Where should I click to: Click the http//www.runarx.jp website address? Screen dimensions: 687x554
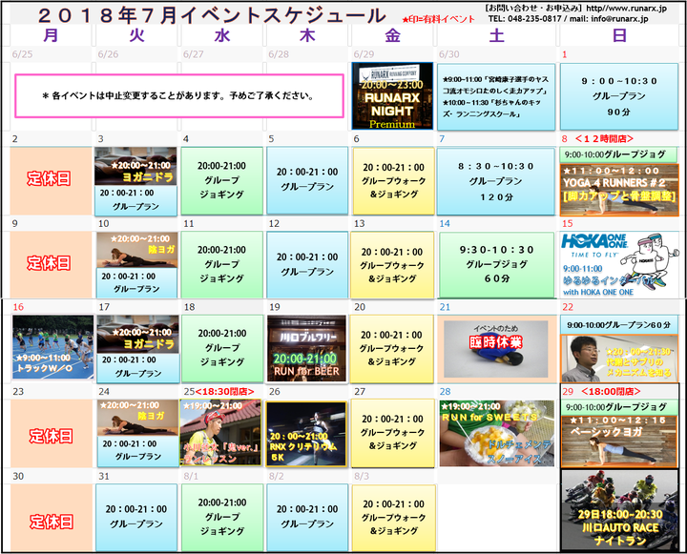click(627, 9)
